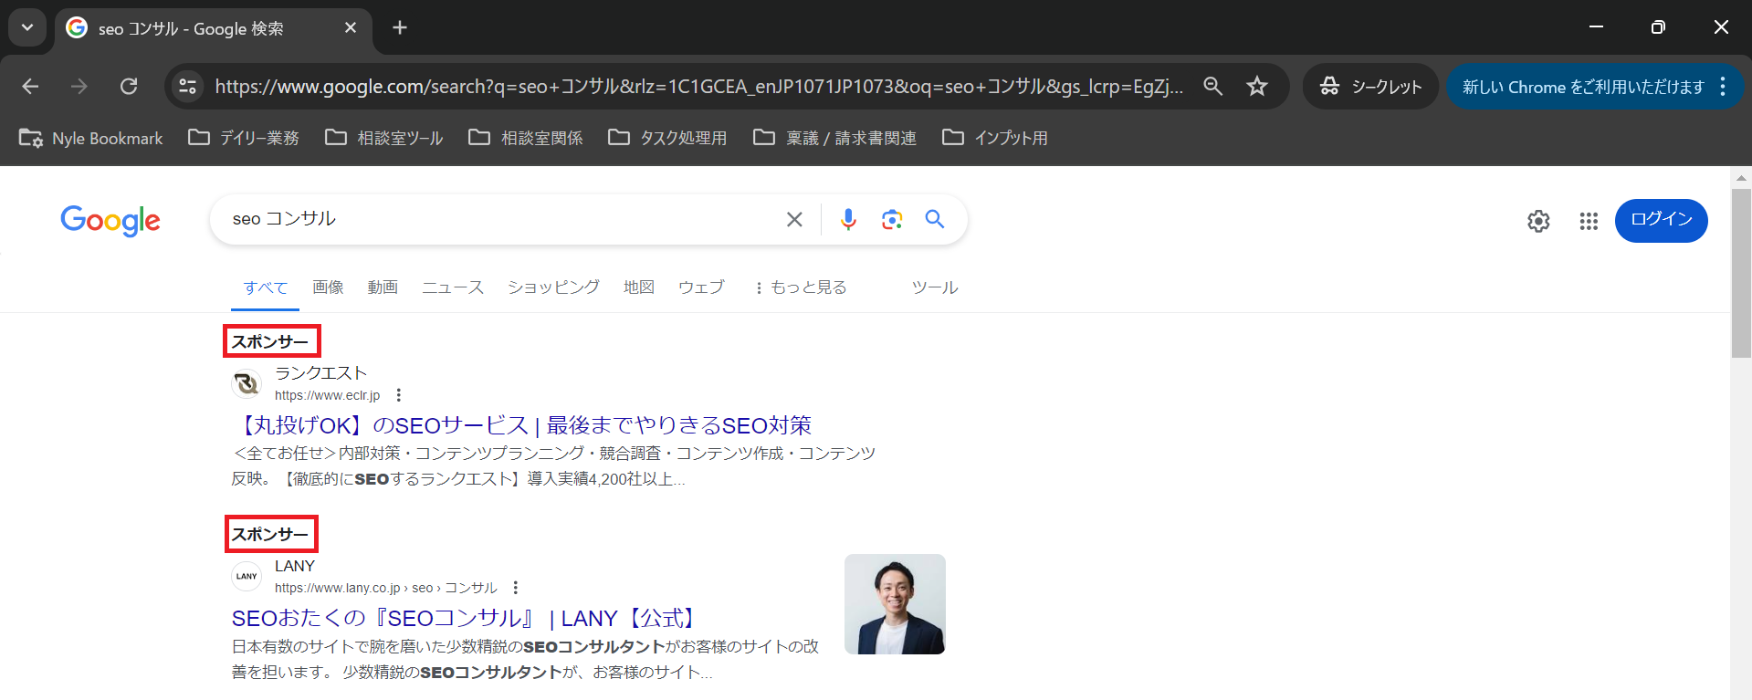The image size is (1752, 700).
Task: Open the Google apps grid
Action: click(1589, 221)
